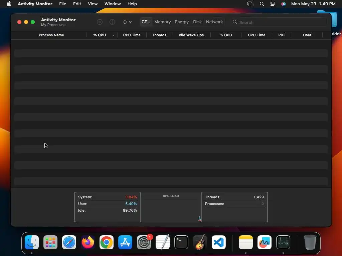342x256 pixels.
Task: Zoom the Activity Monitor window with green button
Action: (x=33, y=22)
